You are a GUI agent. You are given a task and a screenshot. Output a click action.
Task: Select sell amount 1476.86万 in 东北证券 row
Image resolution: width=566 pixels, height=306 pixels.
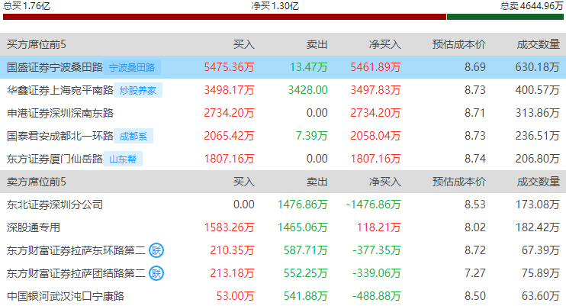pos(303,205)
